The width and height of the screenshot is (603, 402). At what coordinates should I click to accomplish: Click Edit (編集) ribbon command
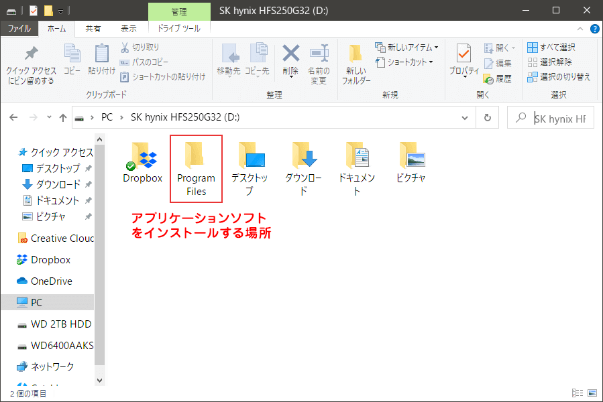click(x=498, y=63)
